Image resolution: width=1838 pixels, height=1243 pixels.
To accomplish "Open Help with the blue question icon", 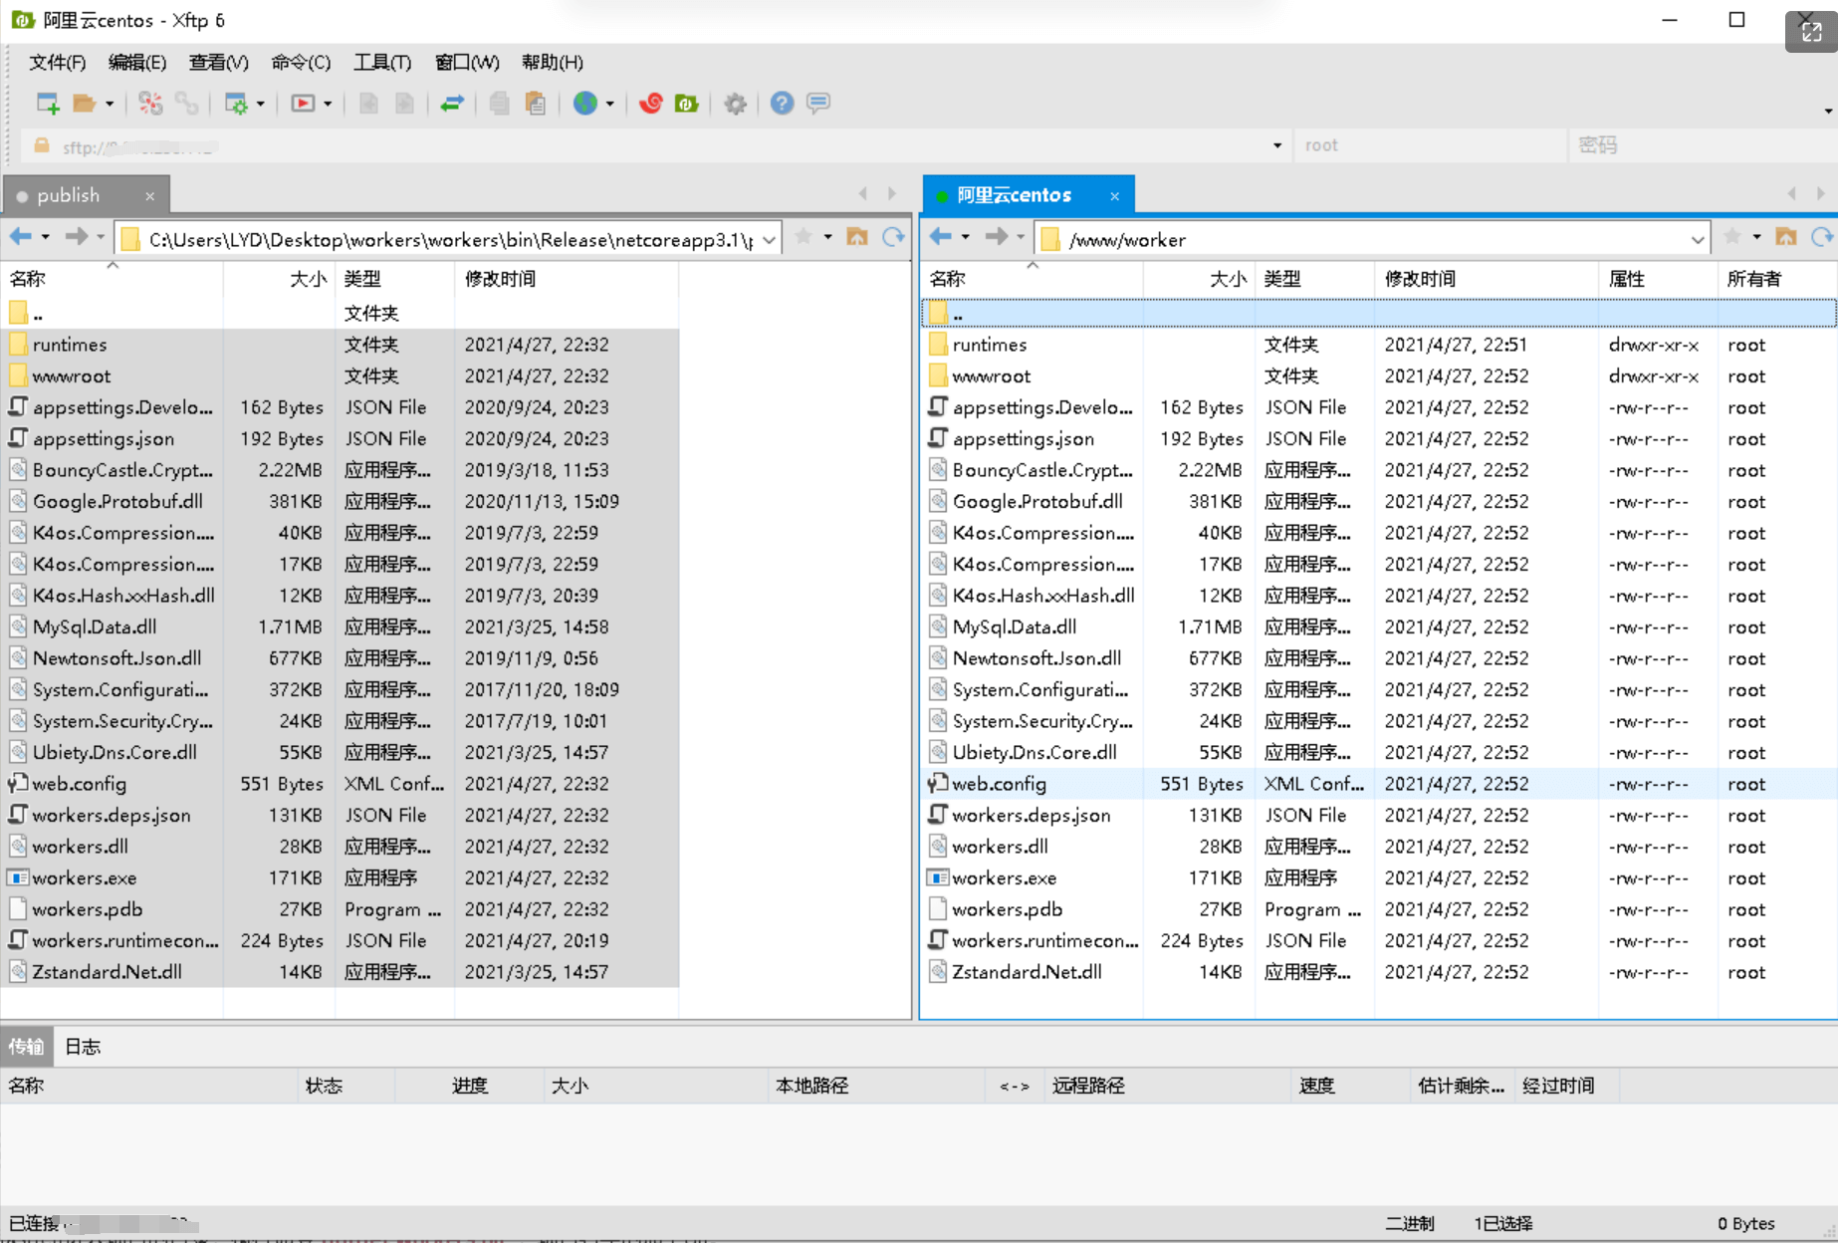I will pyautogui.click(x=783, y=104).
